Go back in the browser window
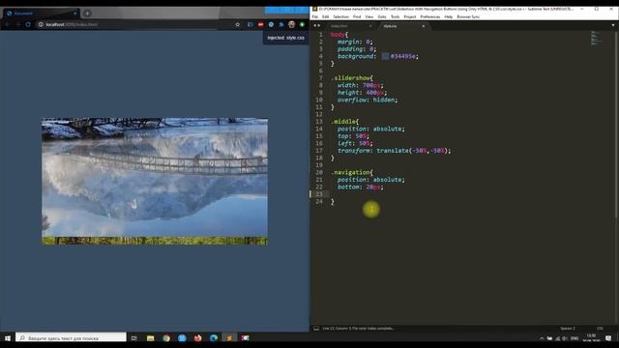The height and width of the screenshot is (348, 619). pyautogui.click(x=8, y=24)
